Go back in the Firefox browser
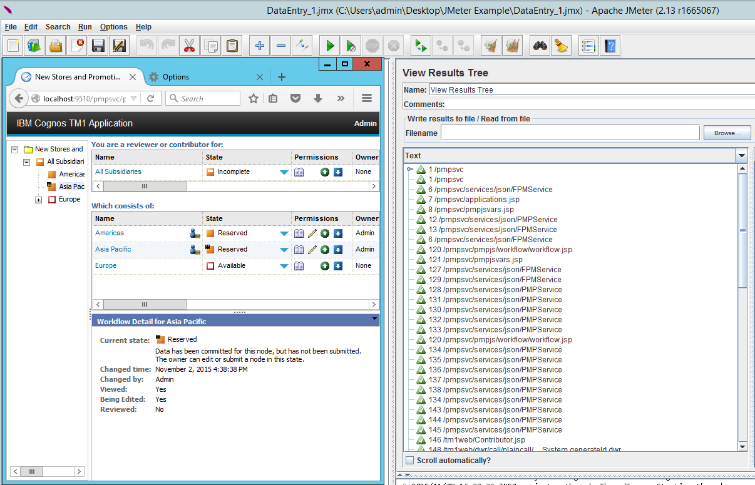 point(19,98)
